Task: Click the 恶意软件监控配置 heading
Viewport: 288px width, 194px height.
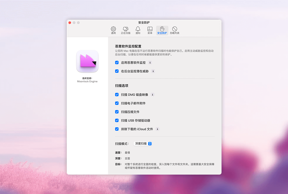Action: coord(128,46)
